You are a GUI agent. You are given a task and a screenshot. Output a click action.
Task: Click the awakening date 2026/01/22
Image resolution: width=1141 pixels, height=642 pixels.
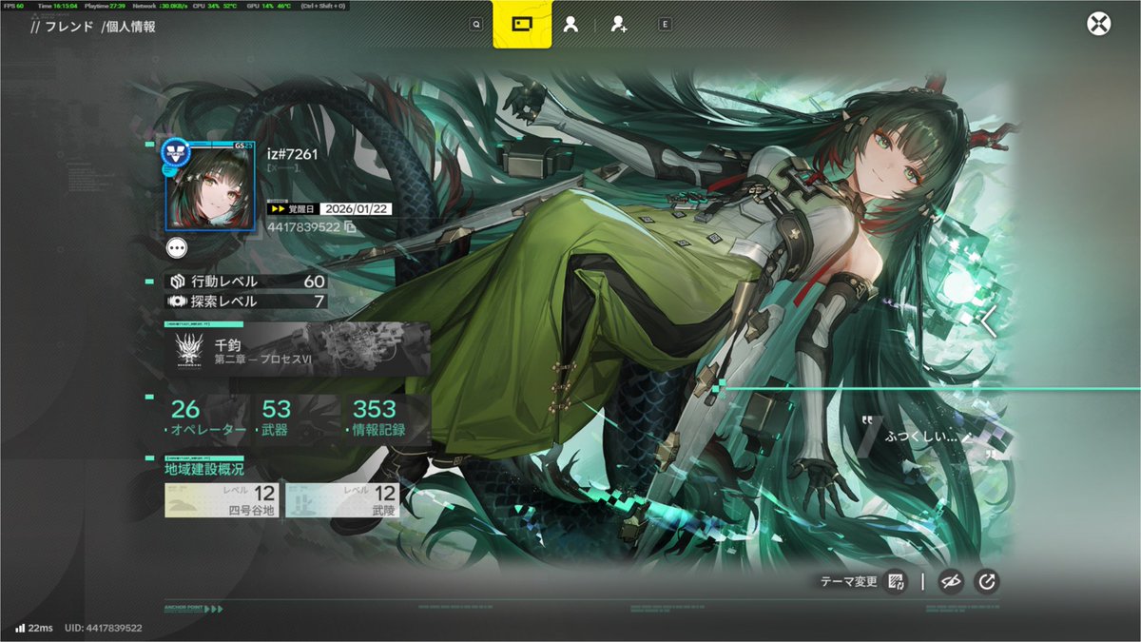355,208
